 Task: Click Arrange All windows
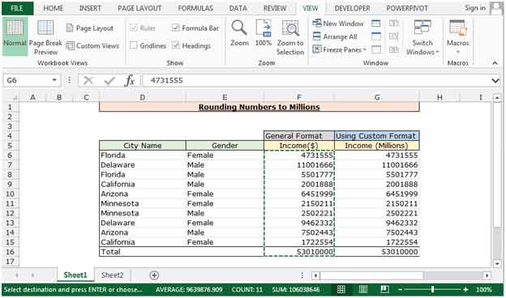[335, 36]
